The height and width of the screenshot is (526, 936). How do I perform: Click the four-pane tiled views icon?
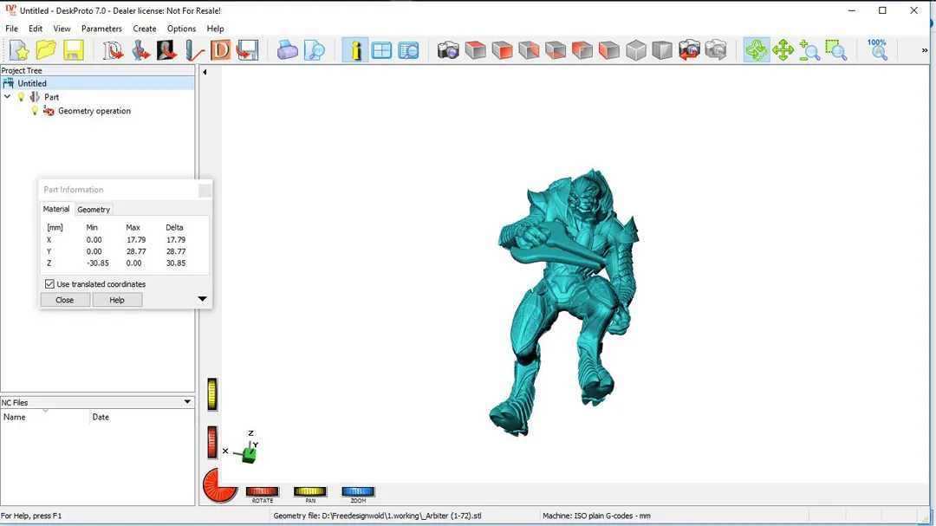381,50
